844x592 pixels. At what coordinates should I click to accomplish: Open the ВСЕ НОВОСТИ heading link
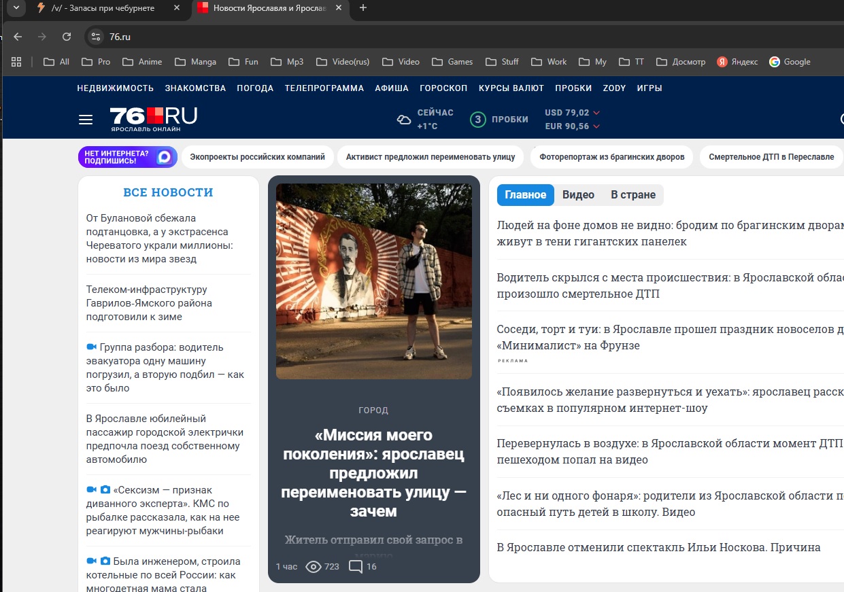pyautogui.click(x=168, y=192)
